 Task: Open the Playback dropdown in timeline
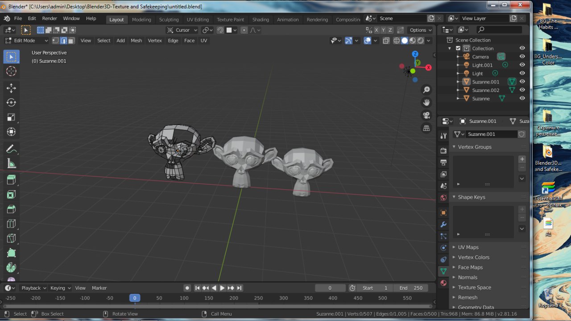33,288
